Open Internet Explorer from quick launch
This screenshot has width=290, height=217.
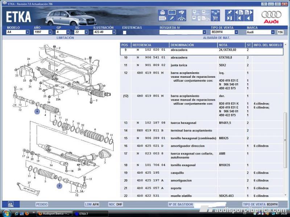[x=16, y=213]
